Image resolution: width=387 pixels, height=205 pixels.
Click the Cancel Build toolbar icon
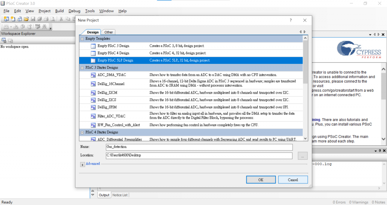click(16, 27)
